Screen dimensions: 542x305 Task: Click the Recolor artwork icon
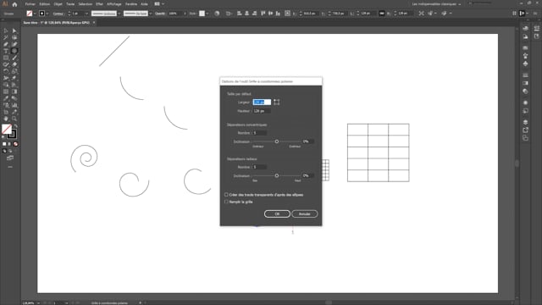coord(217,14)
